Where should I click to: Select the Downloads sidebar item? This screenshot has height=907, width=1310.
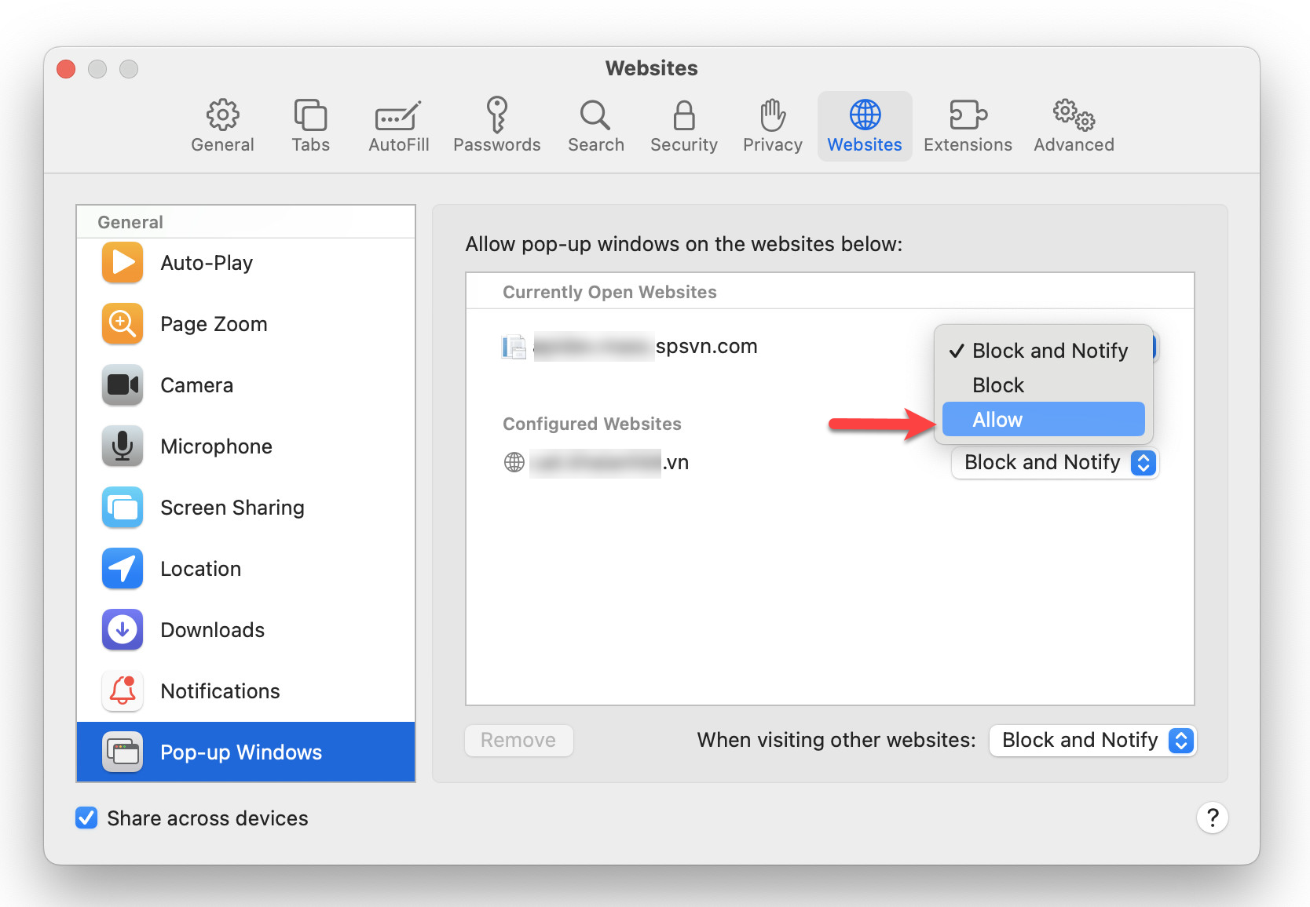click(x=212, y=630)
